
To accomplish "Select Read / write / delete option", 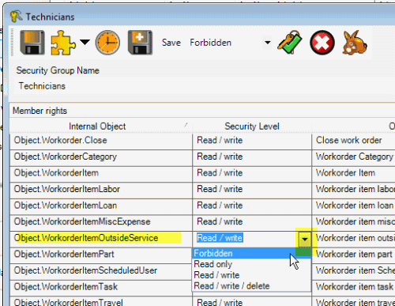I will (251, 285).
